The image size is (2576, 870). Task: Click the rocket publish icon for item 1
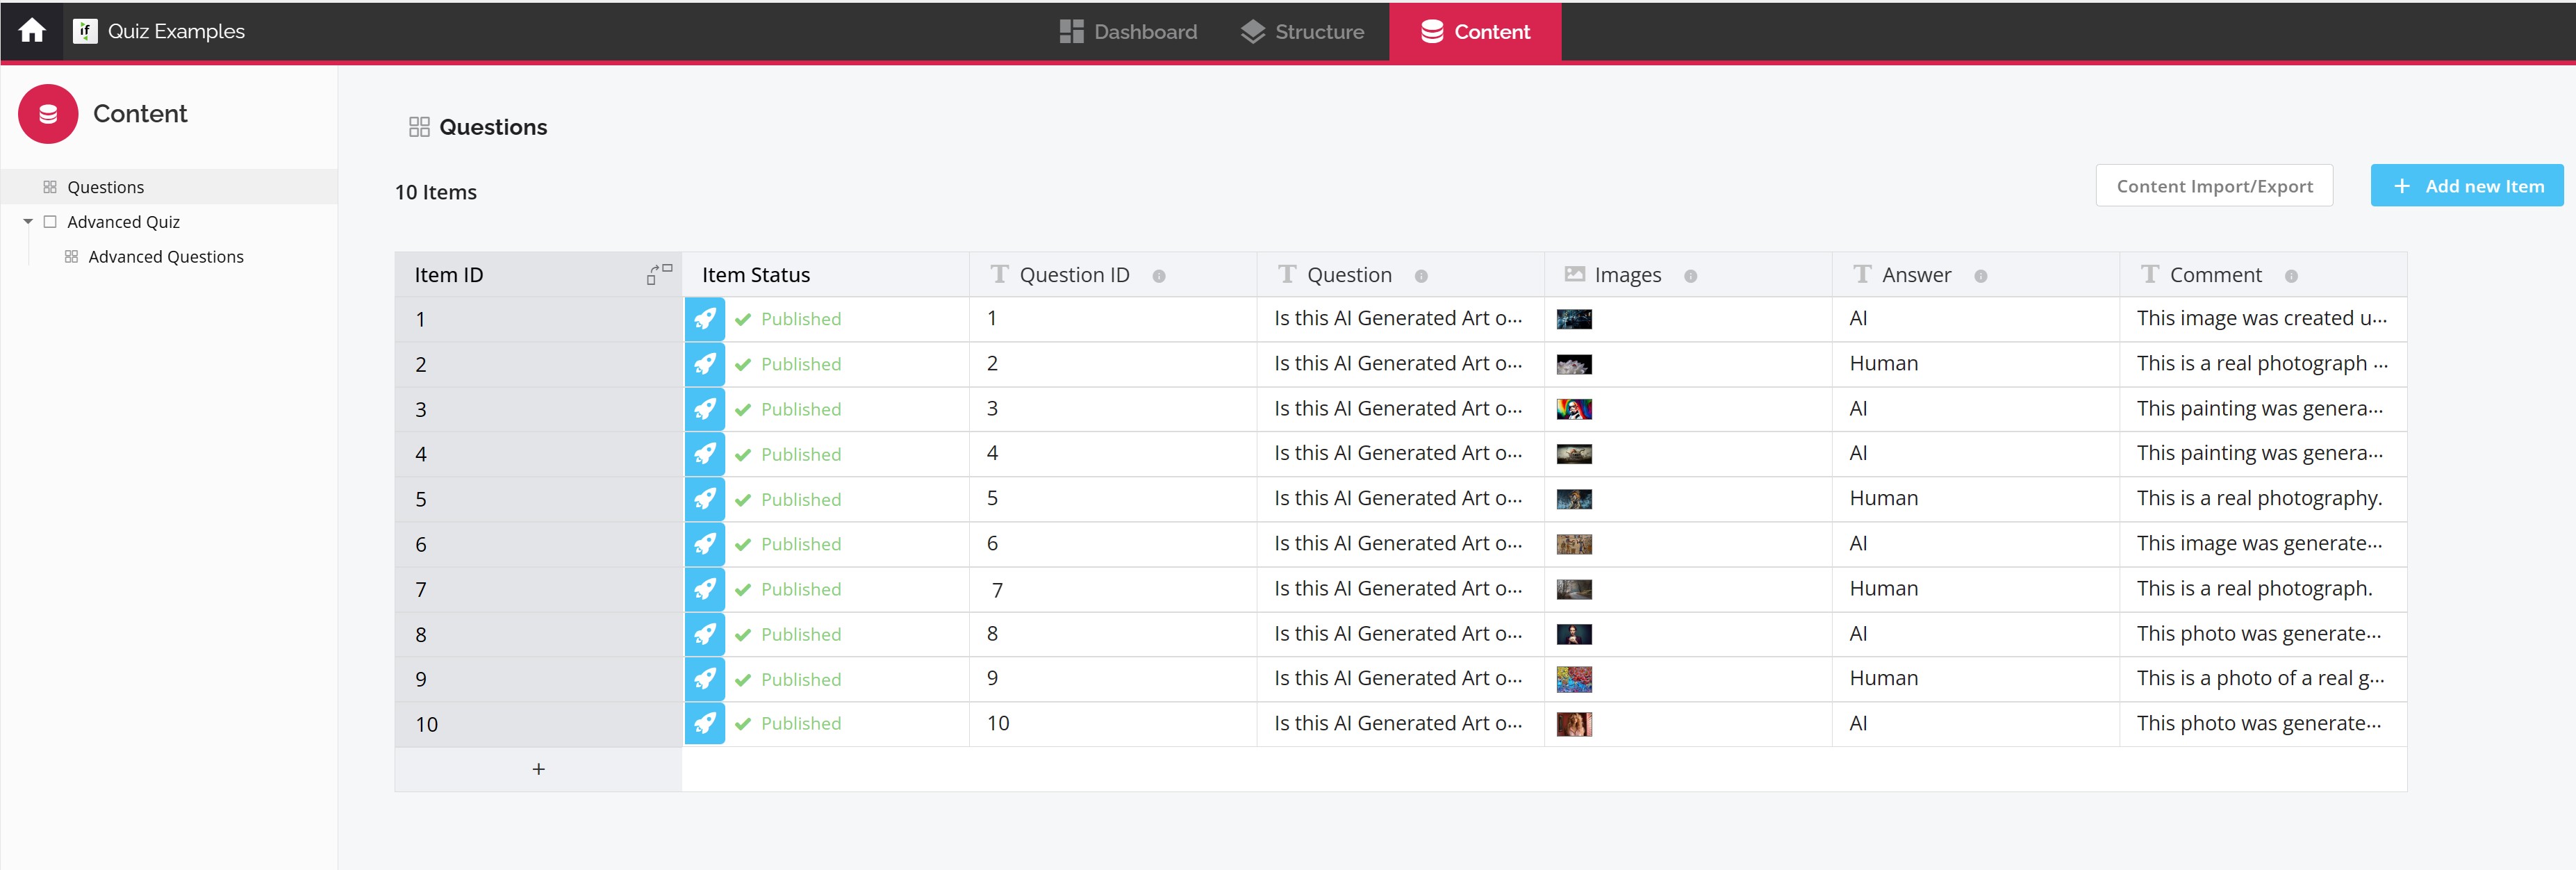coord(704,319)
